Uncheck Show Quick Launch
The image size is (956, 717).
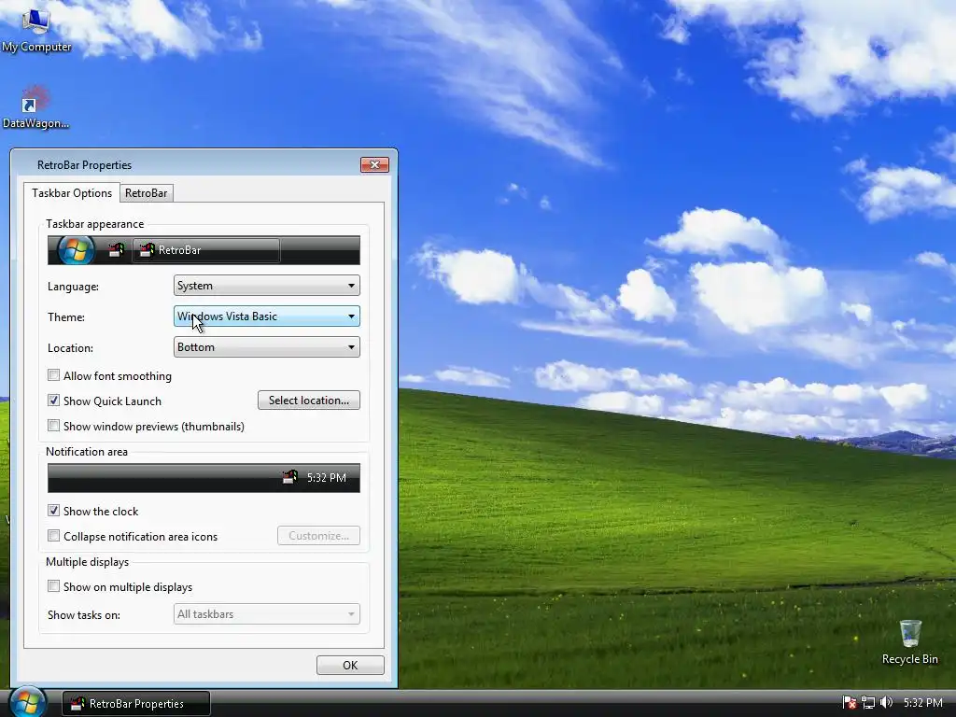(x=53, y=401)
